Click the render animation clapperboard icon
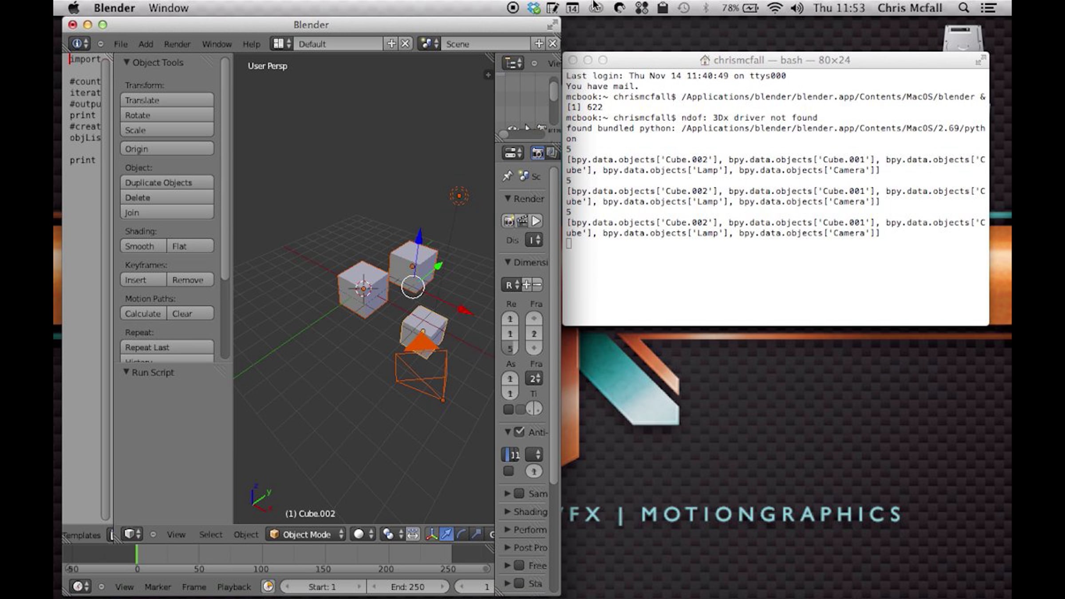 click(x=522, y=221)
